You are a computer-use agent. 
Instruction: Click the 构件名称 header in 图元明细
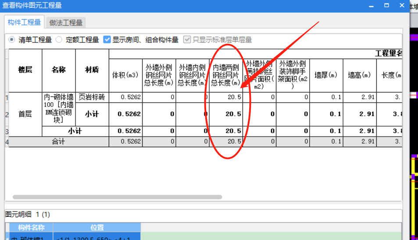click(31, 227)
